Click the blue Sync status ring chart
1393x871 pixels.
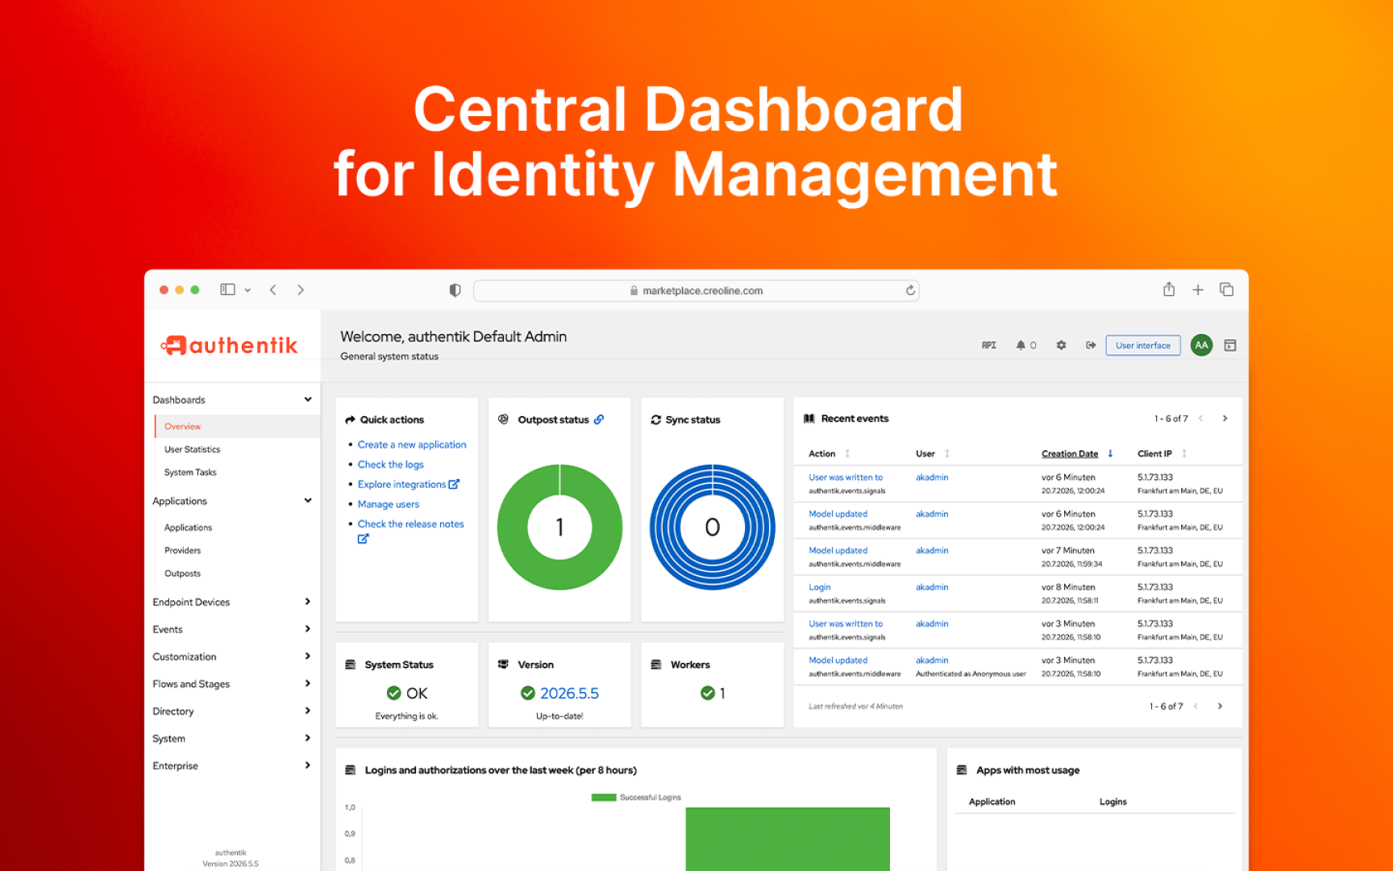pos(713,527)
